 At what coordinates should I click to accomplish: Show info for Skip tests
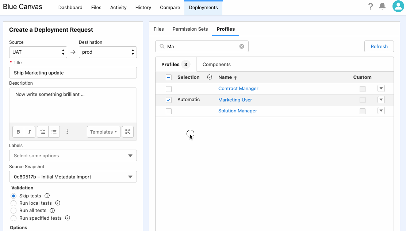(x=47, y=196)
